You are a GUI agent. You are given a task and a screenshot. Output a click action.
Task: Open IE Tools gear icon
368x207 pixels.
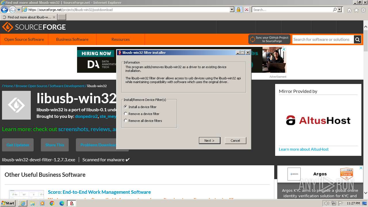(363, 10)
